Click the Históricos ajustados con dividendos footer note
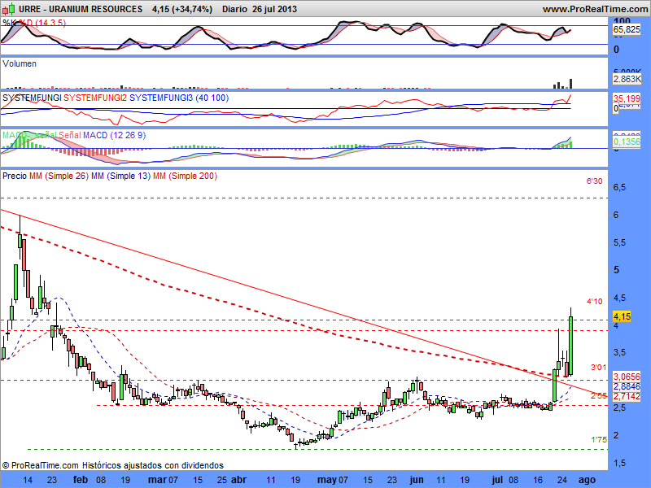The height and width of the screenshot is (488, 651). click(153, 465)
